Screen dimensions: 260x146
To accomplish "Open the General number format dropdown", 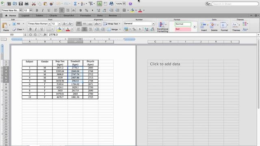I will point(153,24).
